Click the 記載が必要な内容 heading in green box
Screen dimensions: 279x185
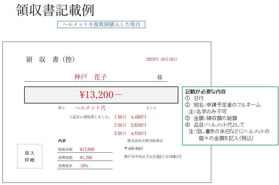click(206, 92)
